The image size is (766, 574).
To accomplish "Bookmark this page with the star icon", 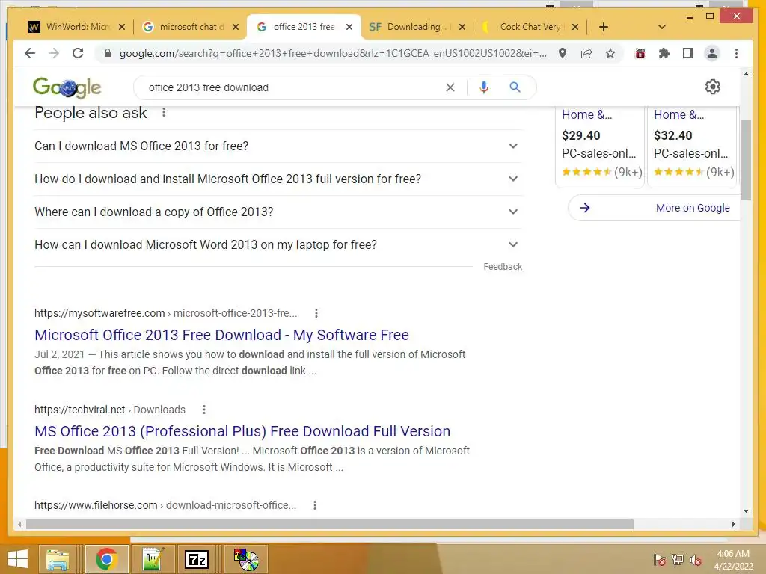I will [610, 53].
